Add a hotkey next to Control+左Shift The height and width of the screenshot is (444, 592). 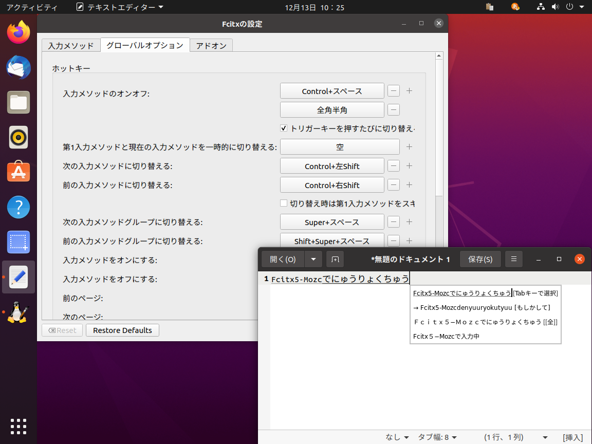click(x=409, y=166)
